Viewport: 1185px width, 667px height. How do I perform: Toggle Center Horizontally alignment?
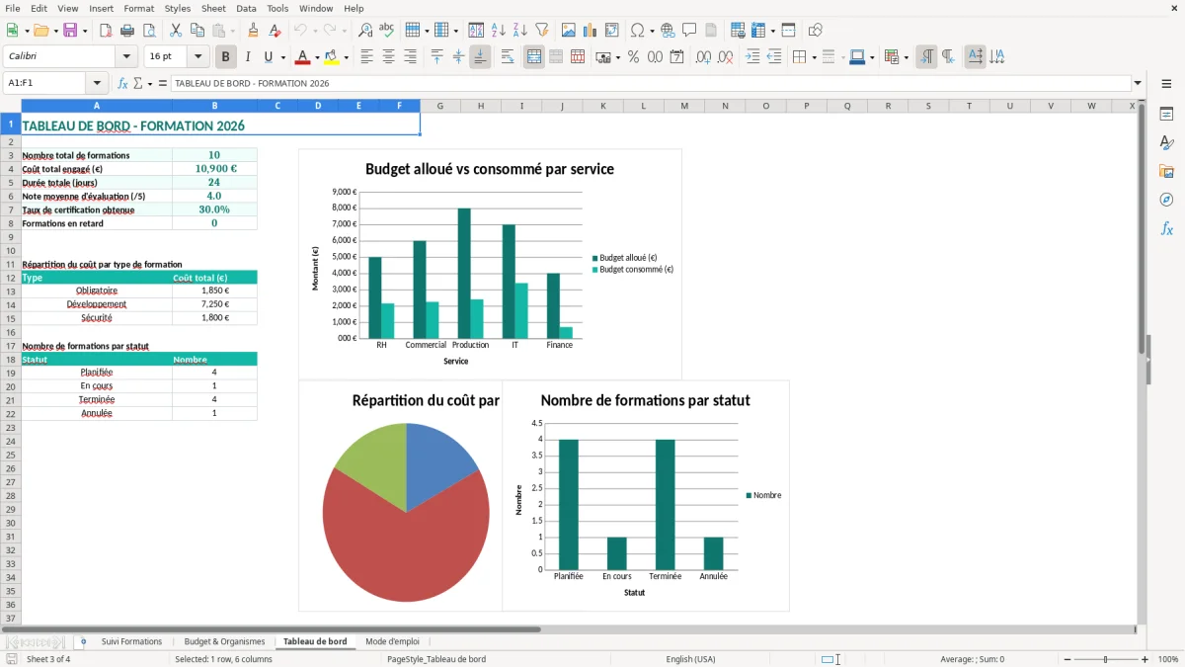pos(388,57)
